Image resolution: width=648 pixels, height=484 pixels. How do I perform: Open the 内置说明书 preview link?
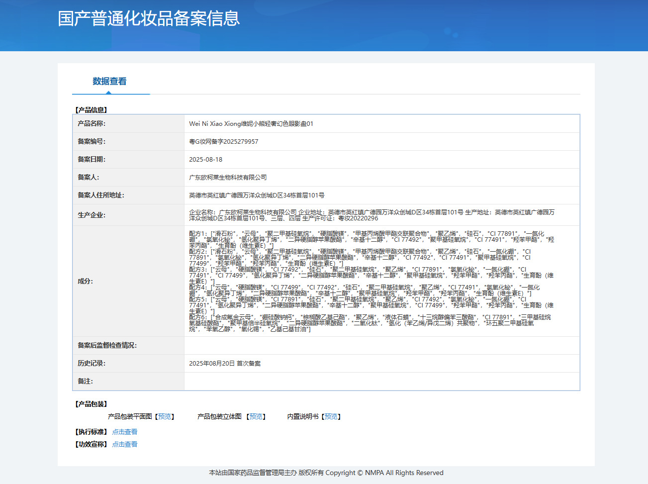[331, 416]
